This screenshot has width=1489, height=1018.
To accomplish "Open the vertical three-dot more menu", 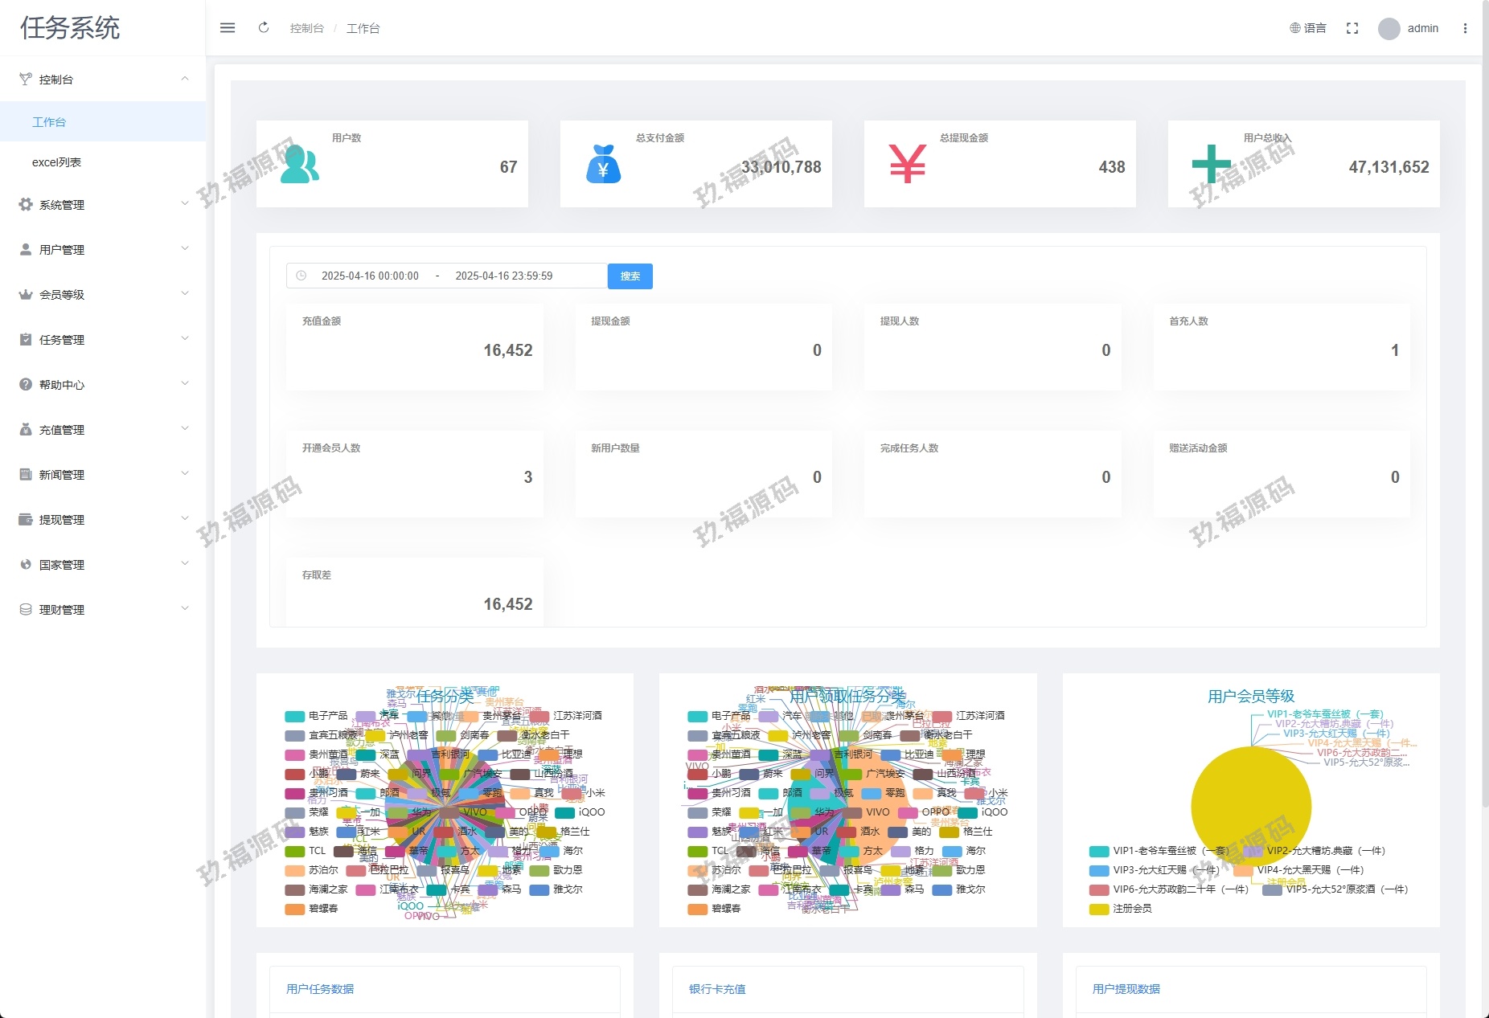I will [1465, 28].
